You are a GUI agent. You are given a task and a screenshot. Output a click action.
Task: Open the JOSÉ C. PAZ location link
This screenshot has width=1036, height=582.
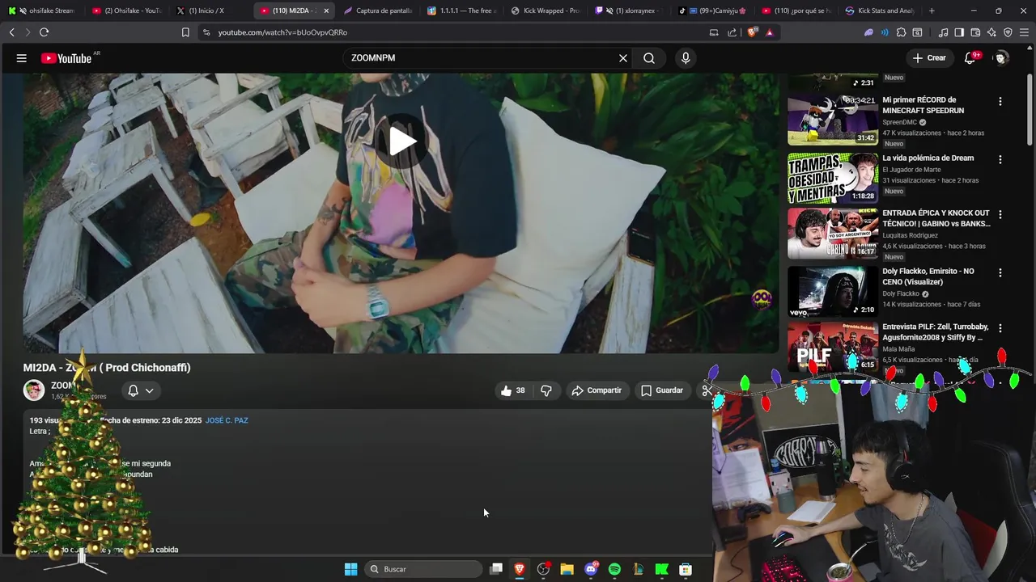point(227,420)
